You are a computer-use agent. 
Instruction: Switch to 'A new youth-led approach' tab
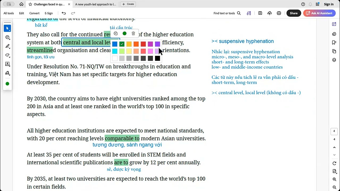96,4
